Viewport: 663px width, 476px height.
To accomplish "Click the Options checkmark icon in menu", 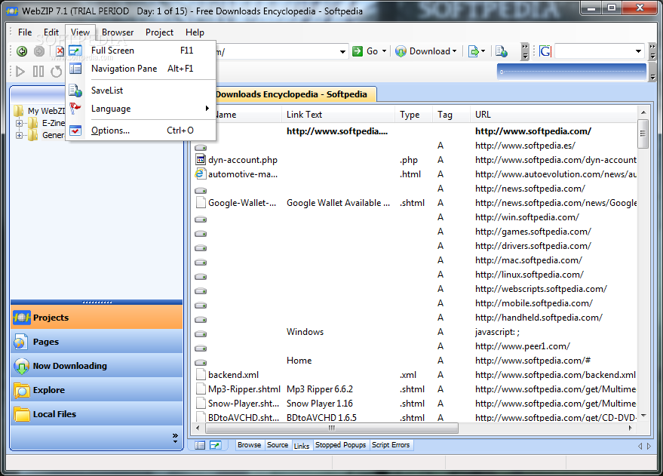I will click(75, 131).
